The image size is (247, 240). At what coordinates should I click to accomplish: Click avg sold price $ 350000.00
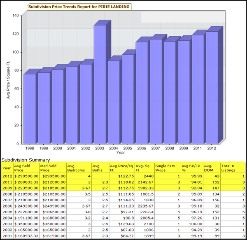(x=26, y=224)
